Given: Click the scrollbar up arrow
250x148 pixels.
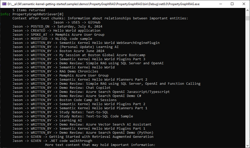Looking at the screenshot, I should 247,10.
